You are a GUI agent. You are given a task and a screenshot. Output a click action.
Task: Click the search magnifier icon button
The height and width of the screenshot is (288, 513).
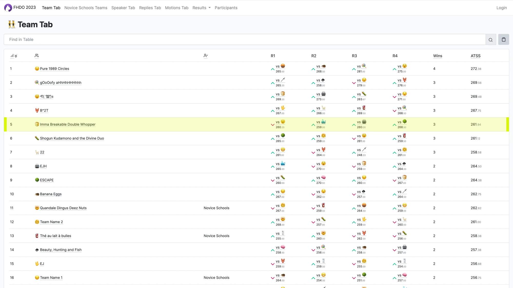[x=490, y=40]
